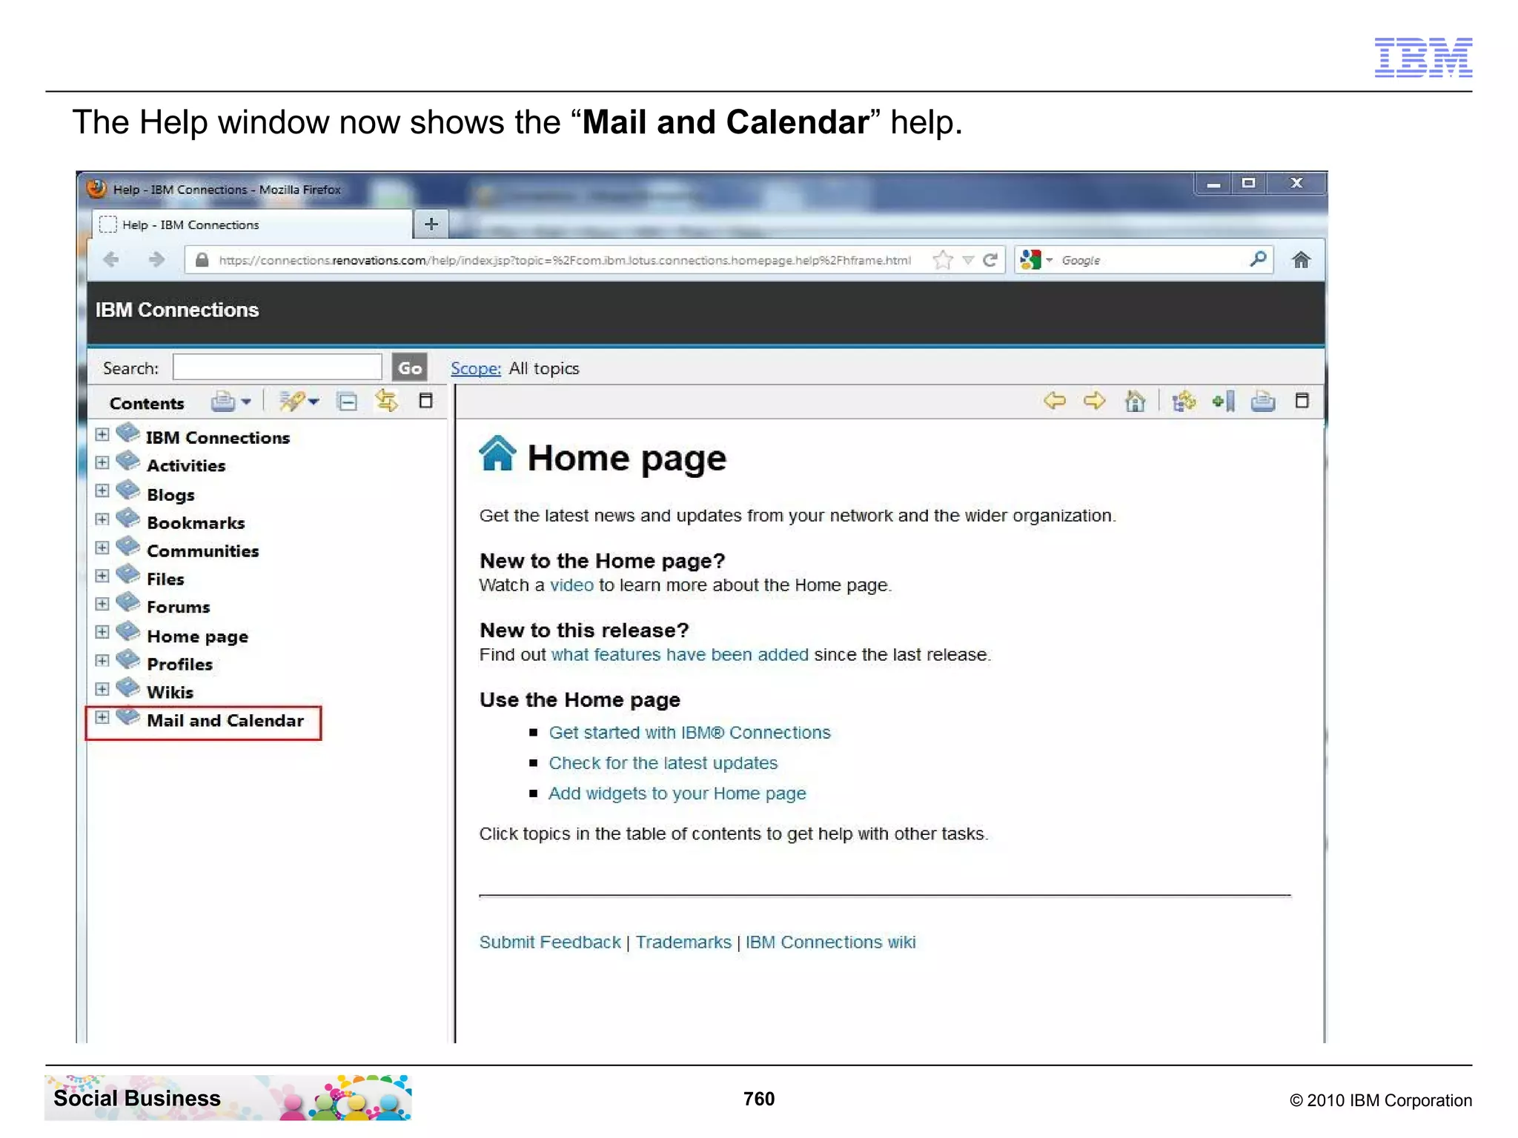Reload the page with the refresh icon
1518x1138 pixels.
click(x=990, y=260)
